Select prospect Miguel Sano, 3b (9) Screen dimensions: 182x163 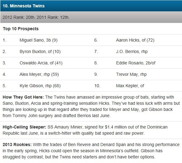pos(39,40)
